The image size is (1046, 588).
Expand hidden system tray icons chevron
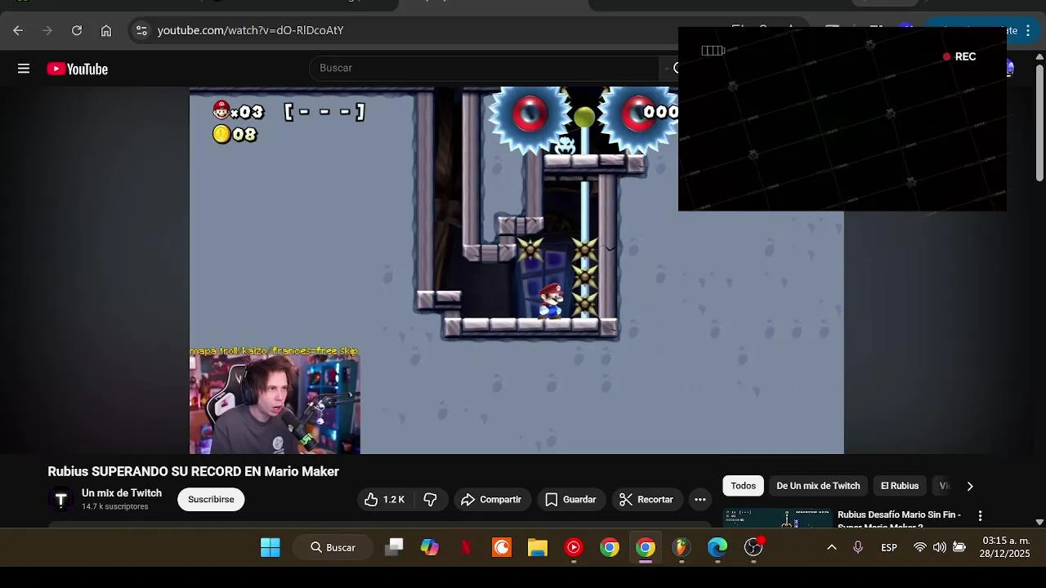832,547
